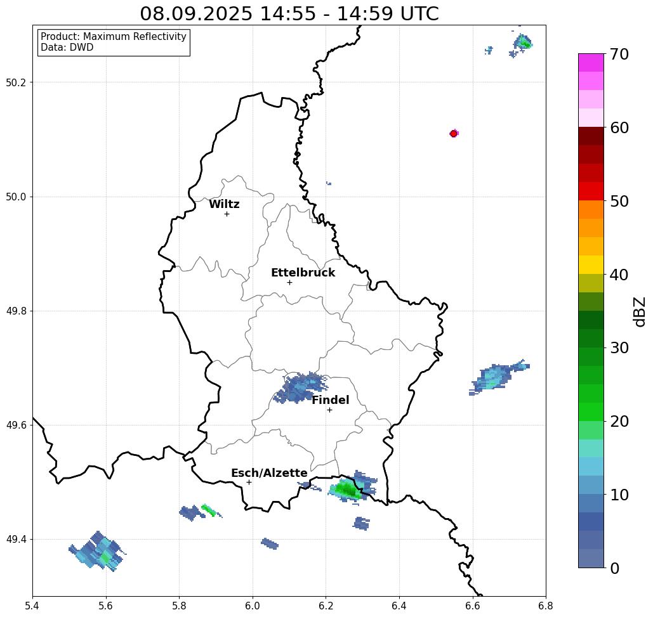The width and height of the screenshot is (653, 617).
Task: Click the longitude tick label 6.2
Action: pyautogui.click(x=326, y=606)
